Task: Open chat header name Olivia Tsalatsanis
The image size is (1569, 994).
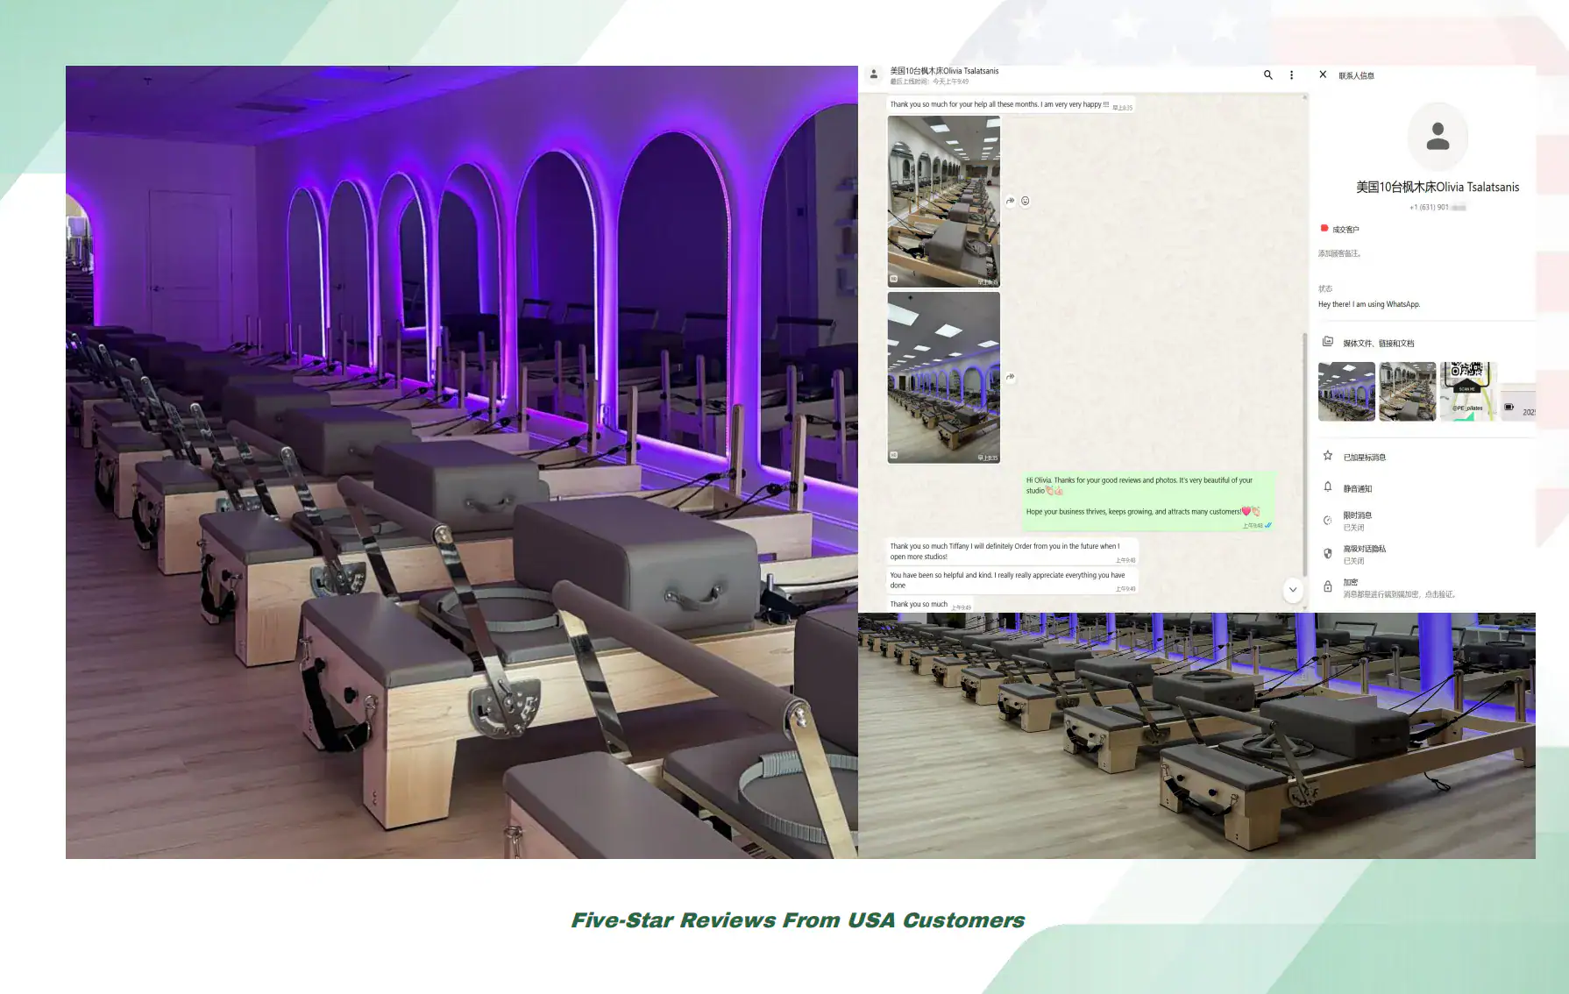Action: point(944,71)
